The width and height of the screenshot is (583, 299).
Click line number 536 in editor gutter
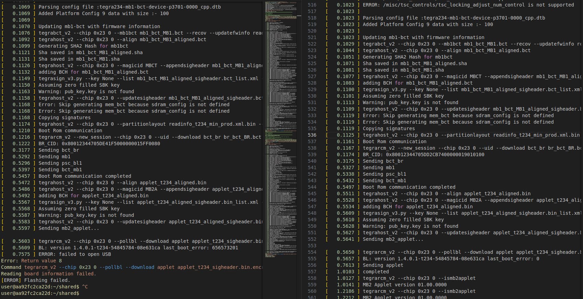click(x=312, y=135)
